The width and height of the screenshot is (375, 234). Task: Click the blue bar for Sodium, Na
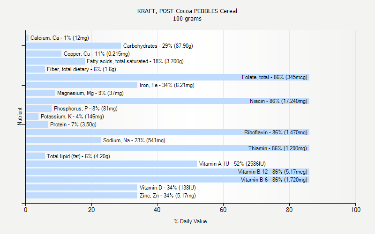[64, 140]
